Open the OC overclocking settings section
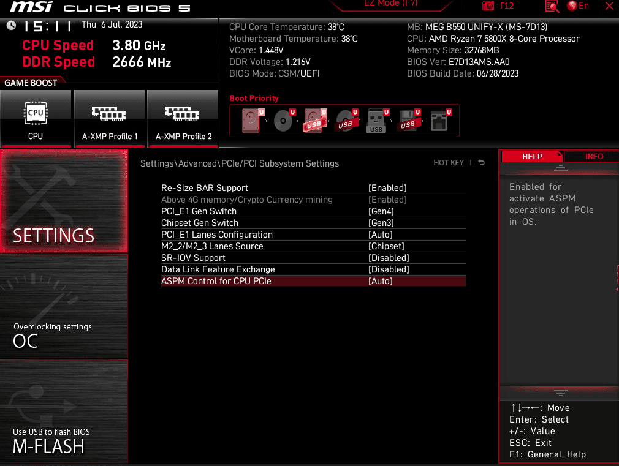This screenshot has height=466, width=619. click(x=64, y=307)
